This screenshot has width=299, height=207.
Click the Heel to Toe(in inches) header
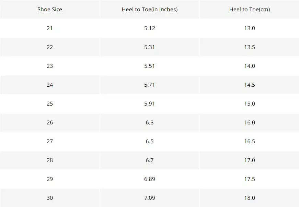(x=150, y=9)
